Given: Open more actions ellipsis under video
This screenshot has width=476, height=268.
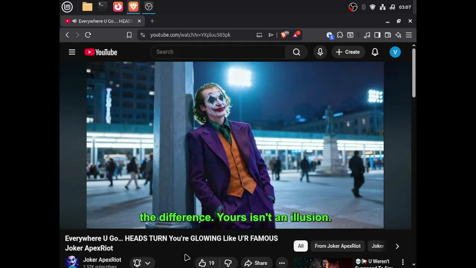Looking at the screenshot, I should 282,263.
